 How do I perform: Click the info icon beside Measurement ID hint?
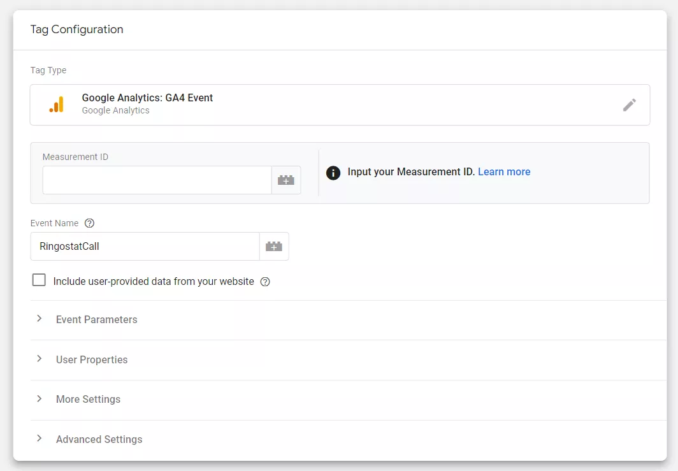pyautogui.click(x=333, y=173)
